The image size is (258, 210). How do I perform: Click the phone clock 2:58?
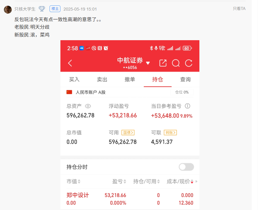pyautogui.click(x=73, y=48)
